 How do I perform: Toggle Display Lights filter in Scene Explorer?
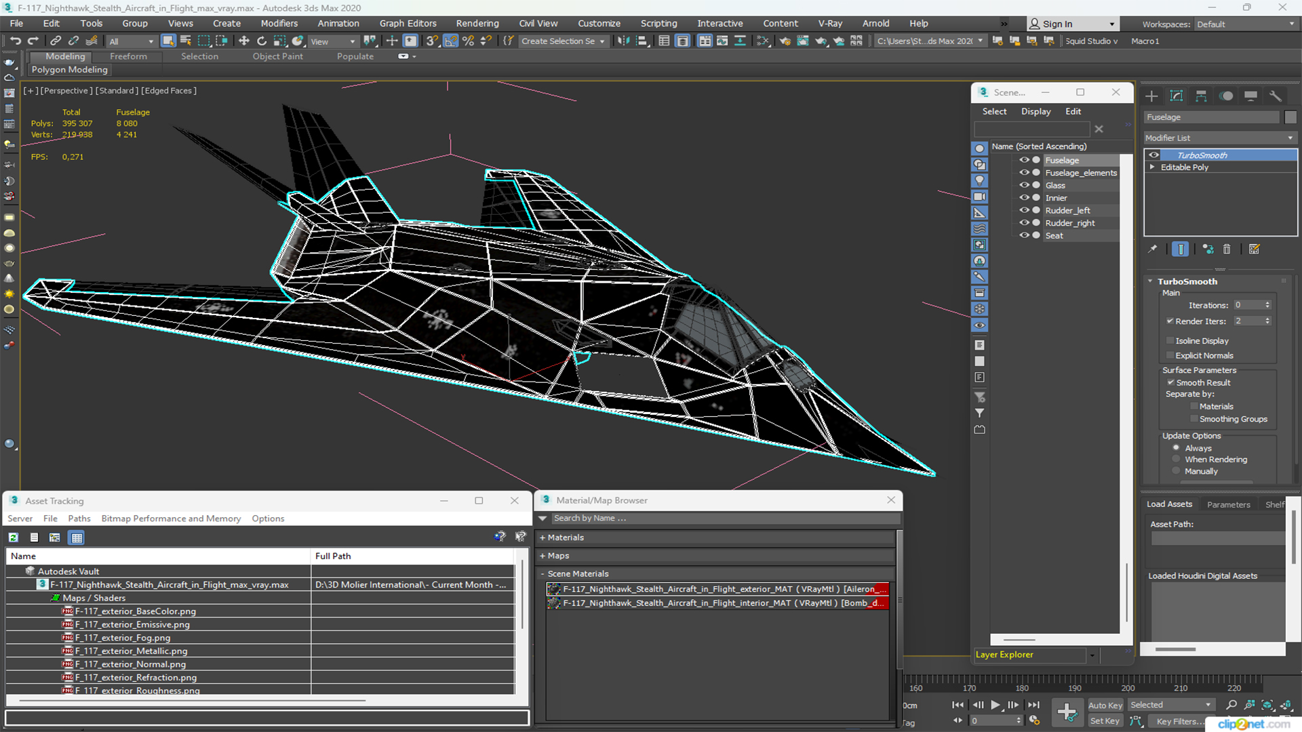coord(979,180)
